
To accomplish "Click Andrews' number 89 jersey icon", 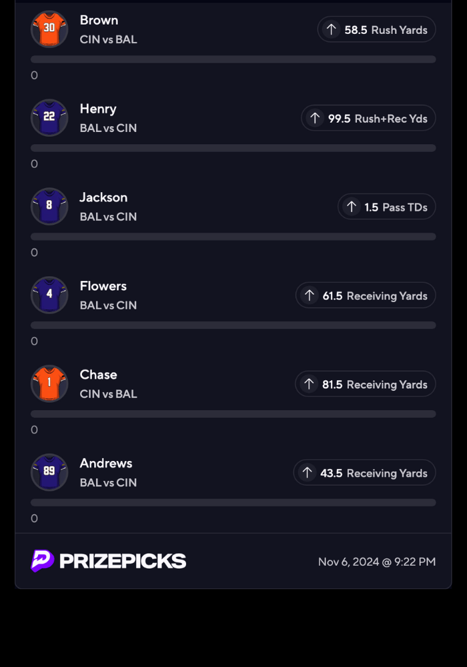I will (x=49, y=472).
